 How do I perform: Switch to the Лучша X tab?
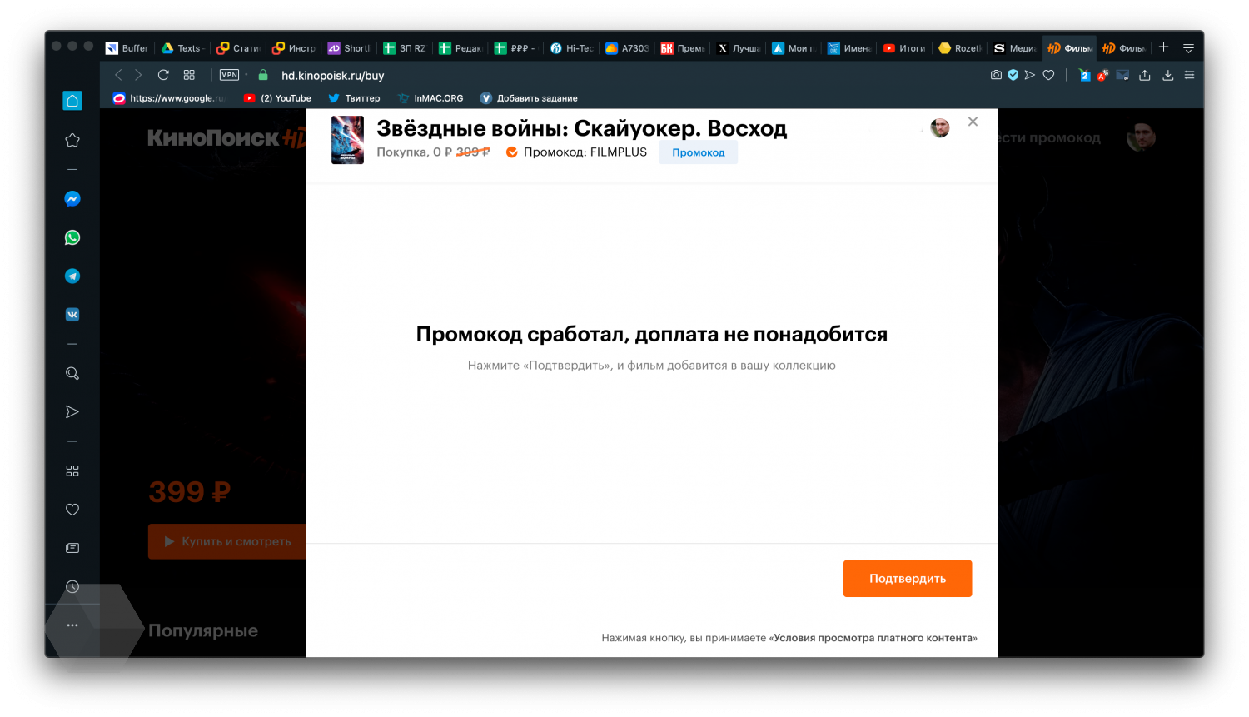pyautogui.click(x=738, y=48)
